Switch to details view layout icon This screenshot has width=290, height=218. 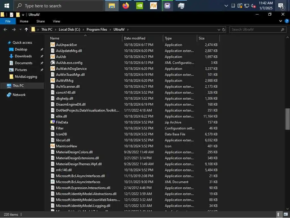(279, 214)
